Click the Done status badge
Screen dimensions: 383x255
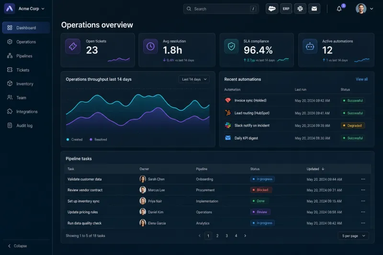(259, 201)
